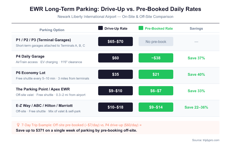Click the green Pre-Booked Rate legend swatch
231x144 pixels.
click(141, 28)
